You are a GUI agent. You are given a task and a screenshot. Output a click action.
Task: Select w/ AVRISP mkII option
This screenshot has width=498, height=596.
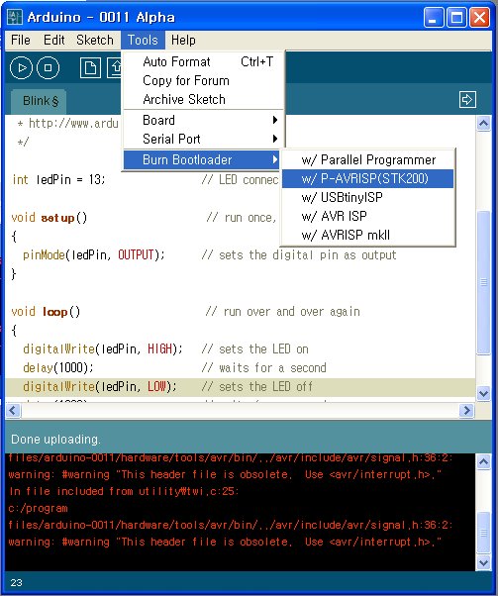(368, 235)
